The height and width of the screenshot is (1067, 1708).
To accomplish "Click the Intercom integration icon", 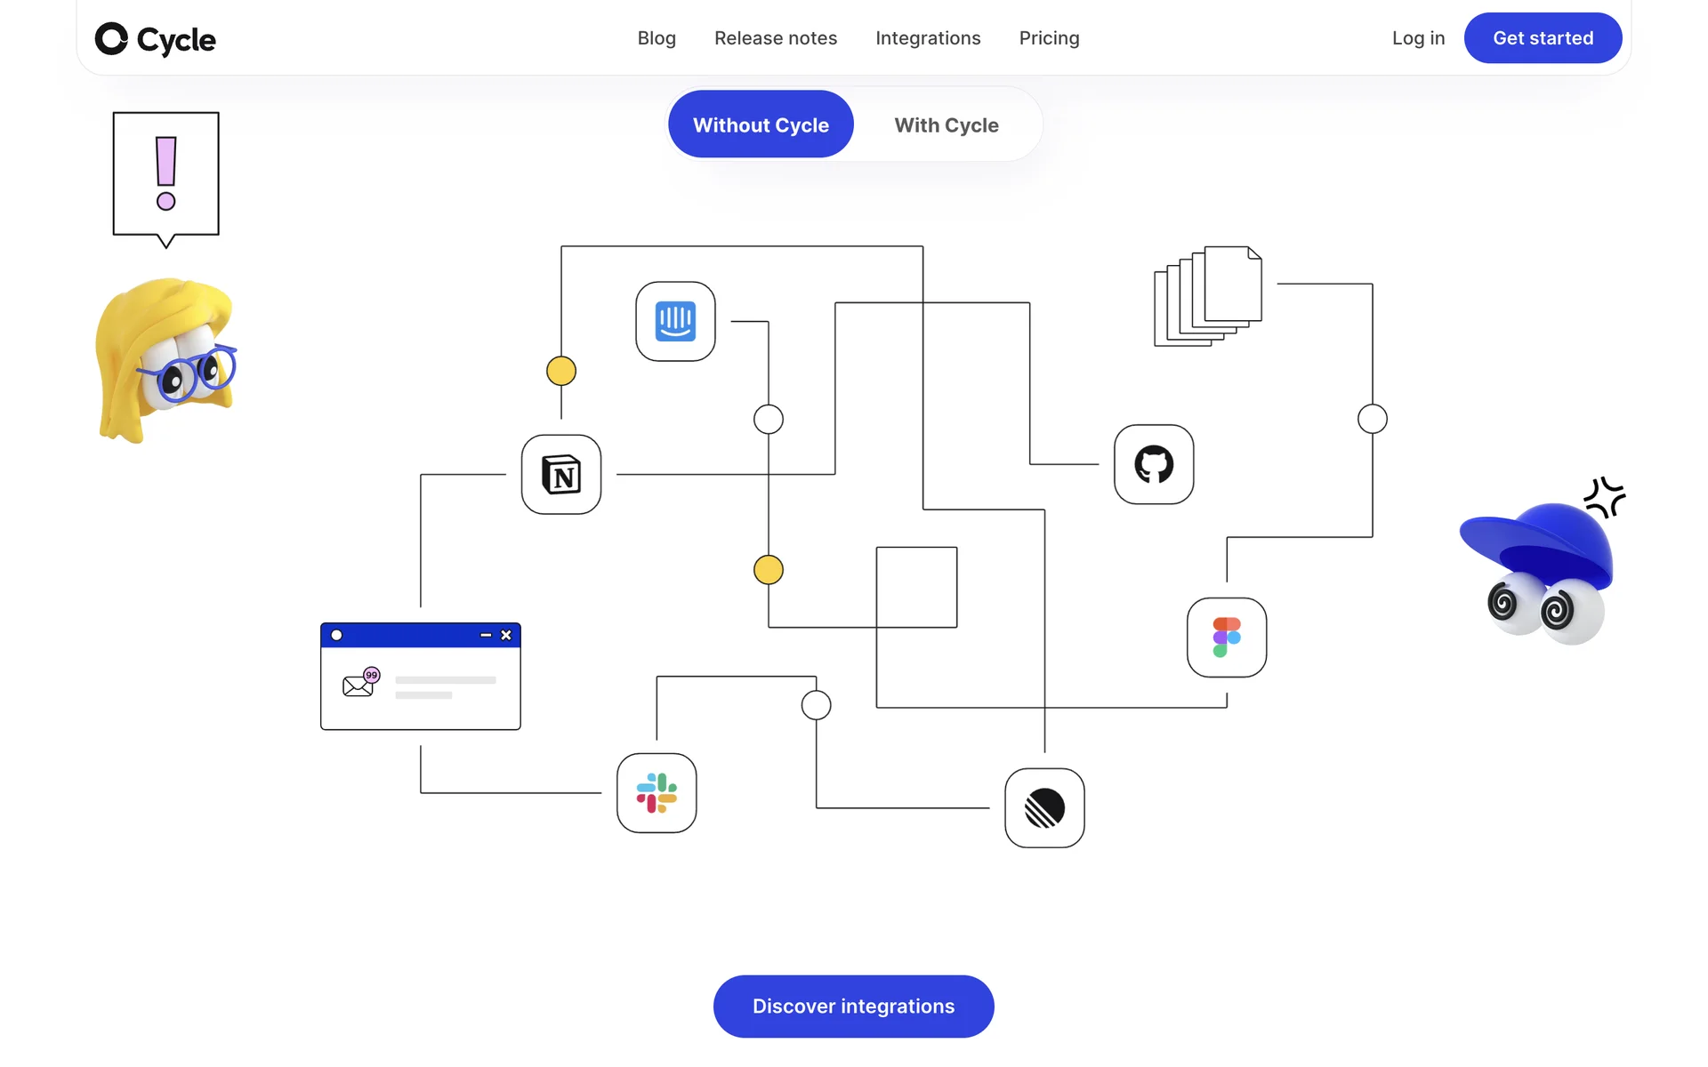I will click(675, 322).
